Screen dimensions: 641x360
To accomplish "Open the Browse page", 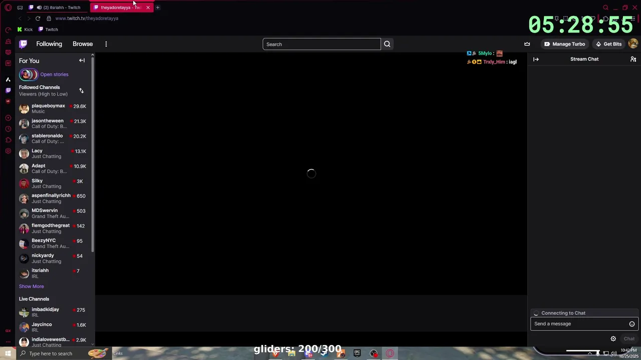I will (83, 44).
